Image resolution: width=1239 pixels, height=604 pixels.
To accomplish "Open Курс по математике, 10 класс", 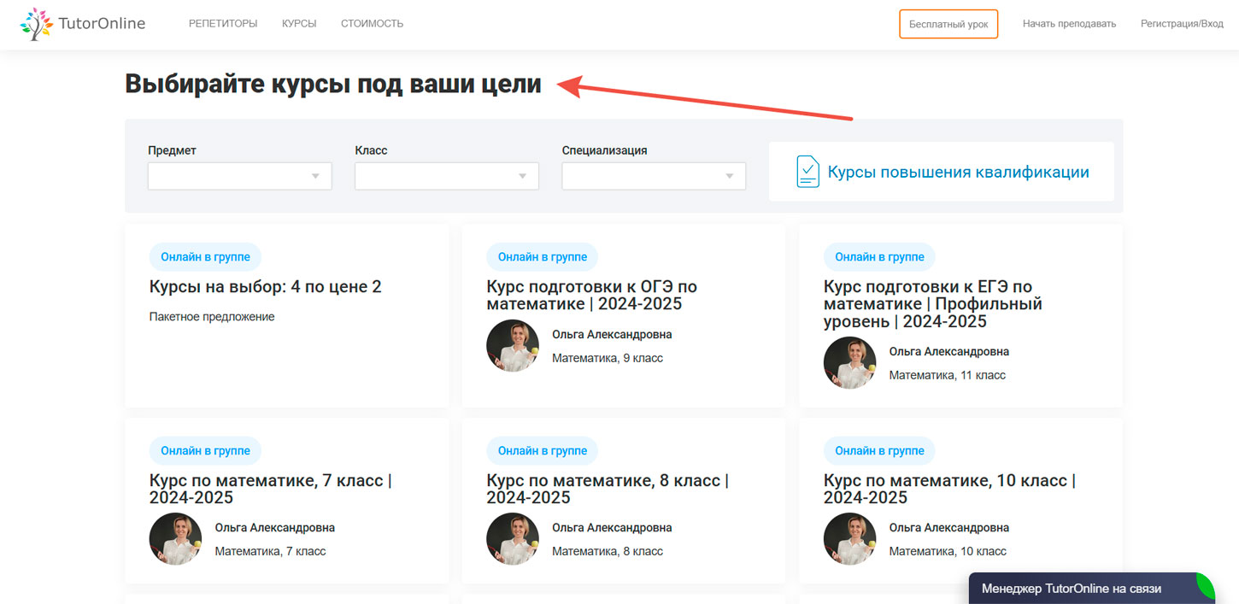I will coord(949,489).
